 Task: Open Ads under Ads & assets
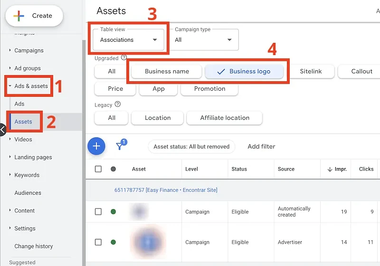pyautogui.click(x=19, y=104)
